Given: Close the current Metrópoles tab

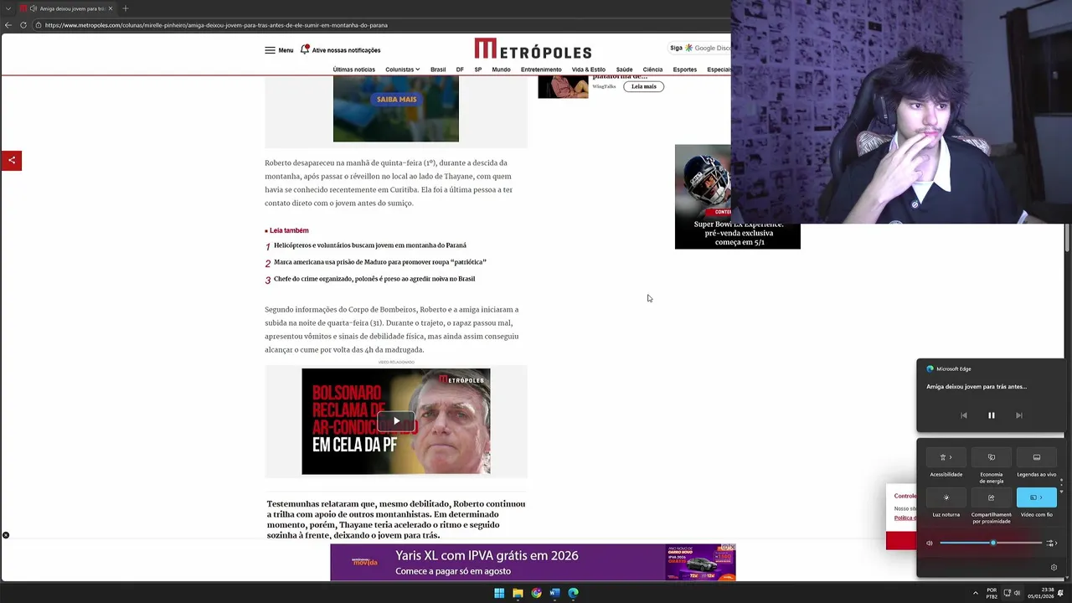Looking at the screenshot, I should point(111,8).
